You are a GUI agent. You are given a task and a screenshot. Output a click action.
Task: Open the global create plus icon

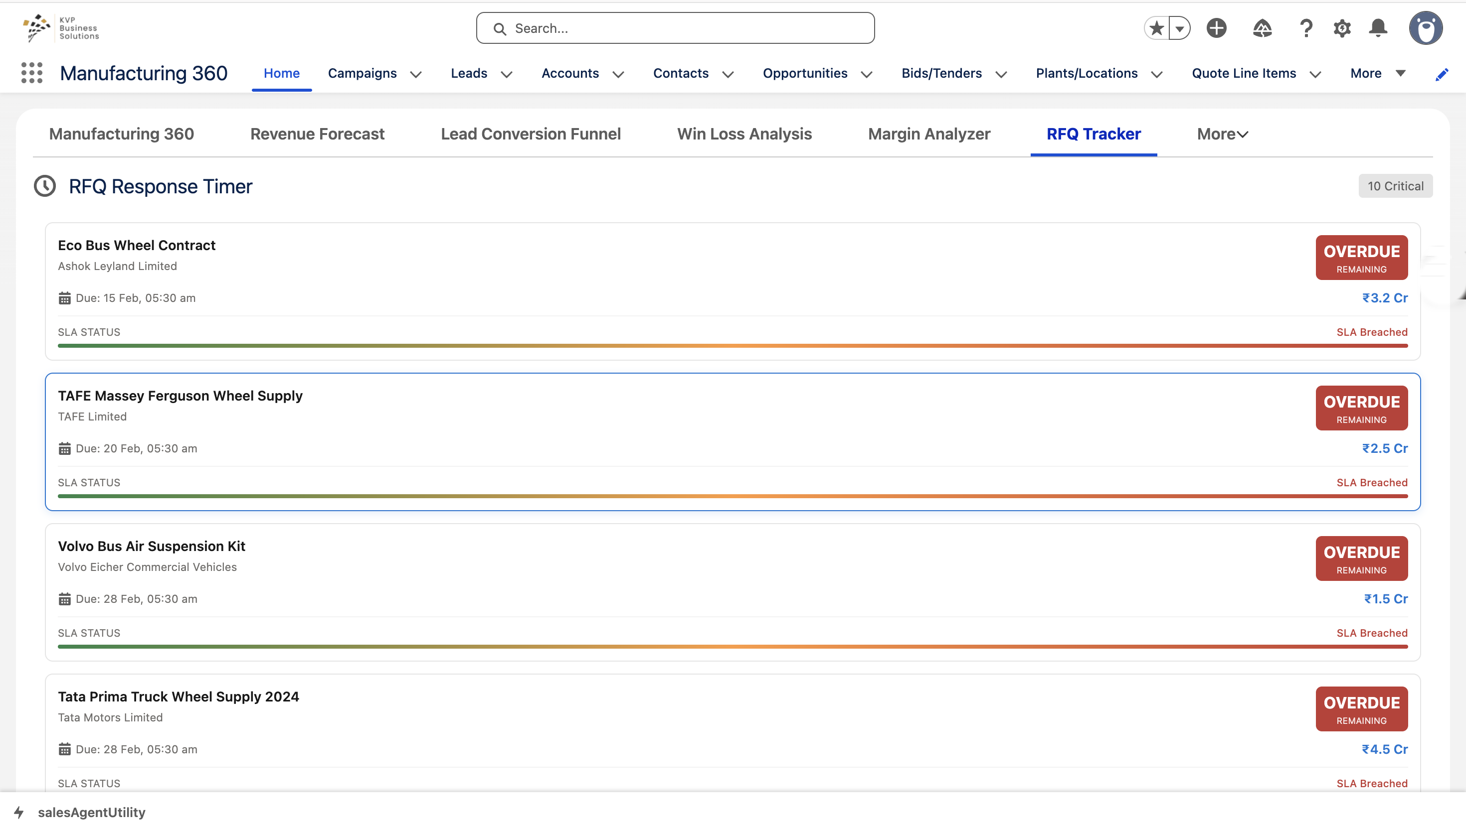1216,28
